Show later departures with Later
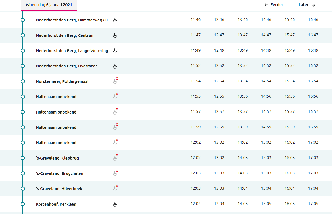This screenshot has height=214, width=332. [x=307, y=5]
